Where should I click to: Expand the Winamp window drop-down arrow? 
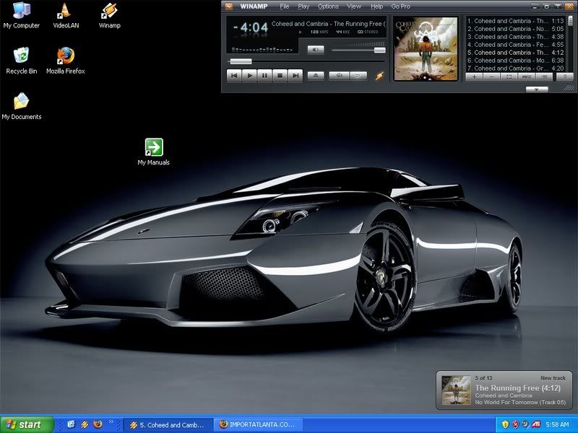536,89
